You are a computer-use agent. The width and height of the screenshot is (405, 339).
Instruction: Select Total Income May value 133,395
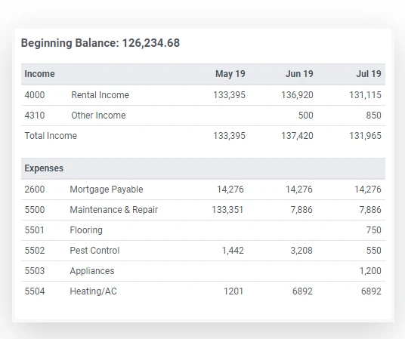(x=229, y=136)
